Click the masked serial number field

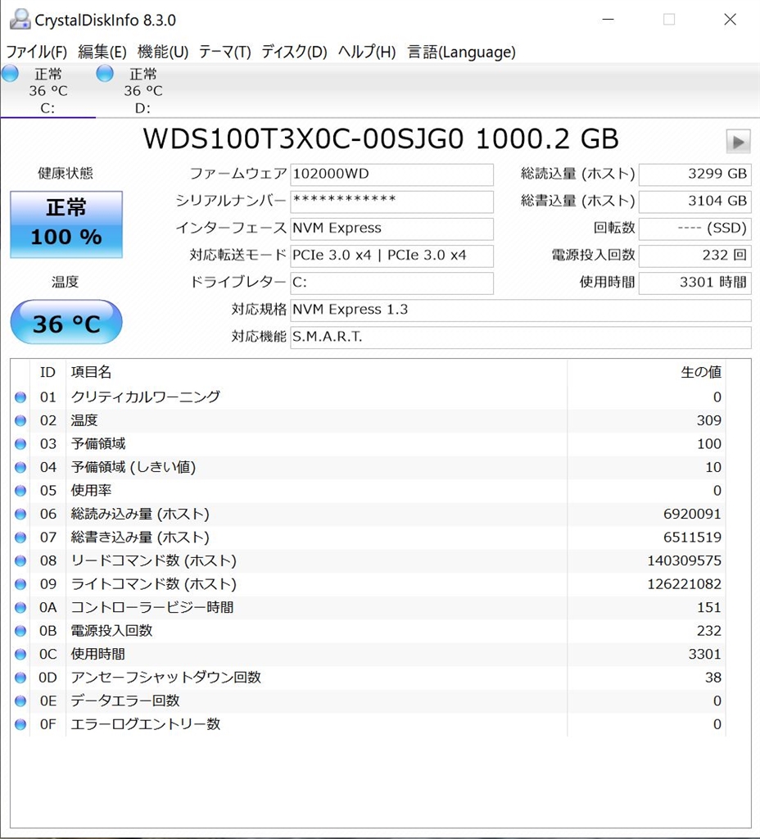pyautogui.click(x=391, y=202)
